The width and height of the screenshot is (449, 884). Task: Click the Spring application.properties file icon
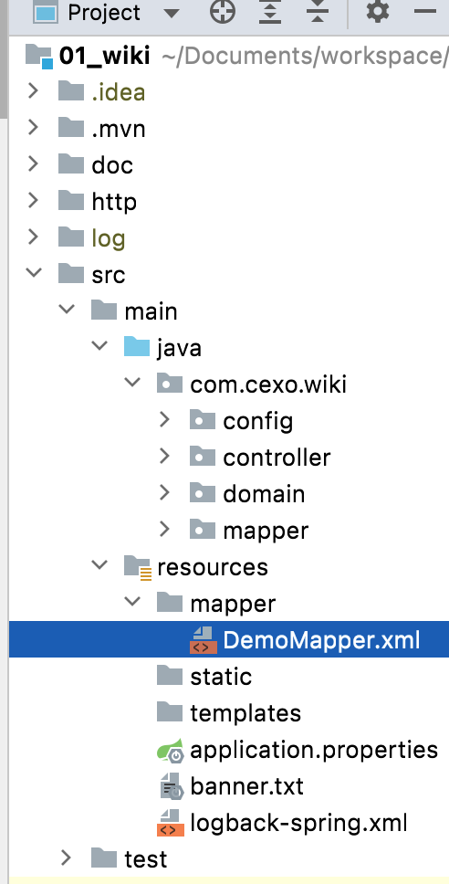[x=170, y=750]
